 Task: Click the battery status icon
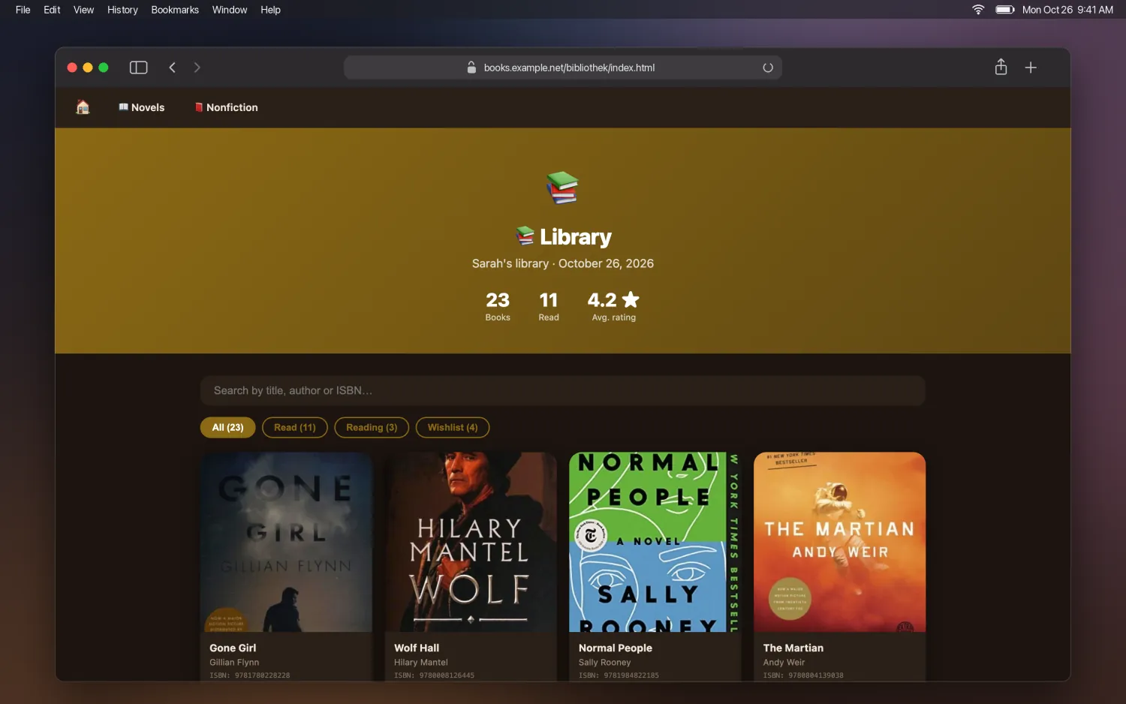coord(1004,10)
